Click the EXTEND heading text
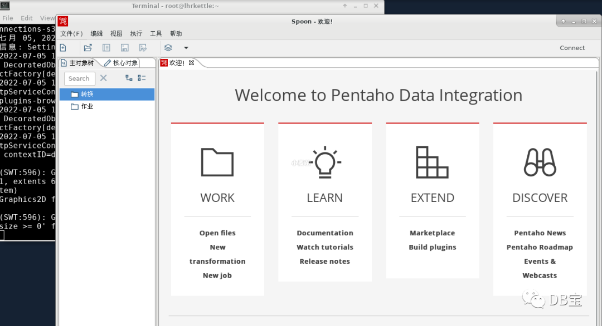The image size is (602, 326). coord(433,197)
